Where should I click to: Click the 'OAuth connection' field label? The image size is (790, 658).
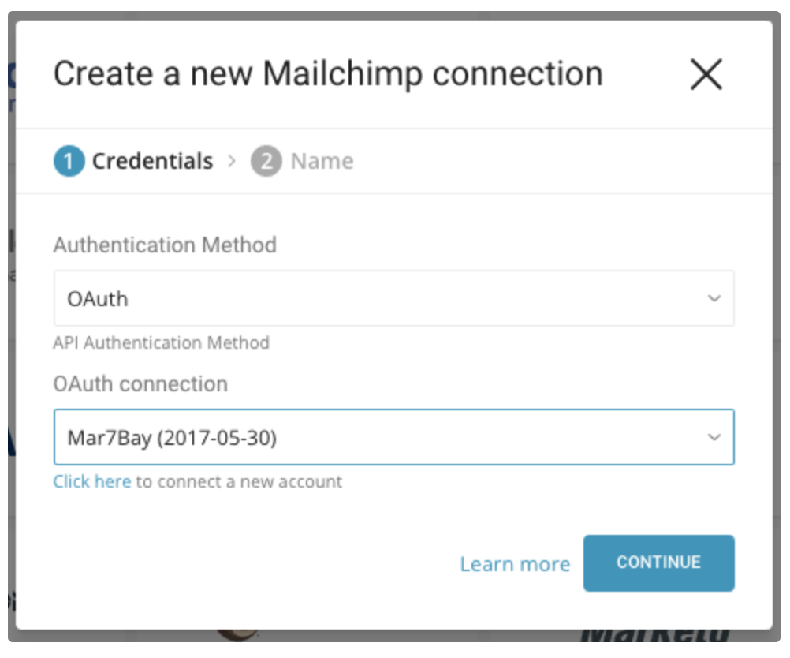[140, 384]
